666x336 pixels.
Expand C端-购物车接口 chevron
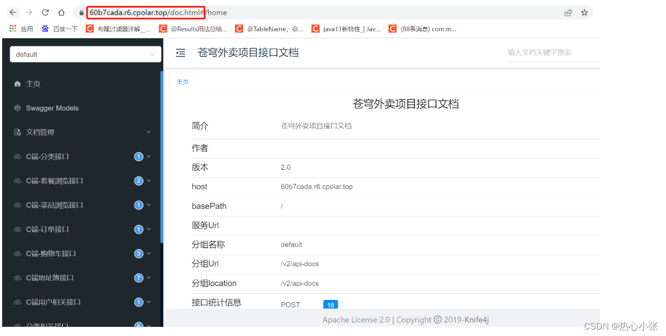click(149, 253)
